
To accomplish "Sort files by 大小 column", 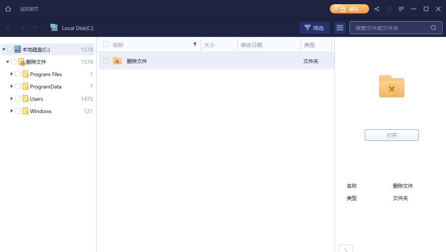I will point(210,45).
